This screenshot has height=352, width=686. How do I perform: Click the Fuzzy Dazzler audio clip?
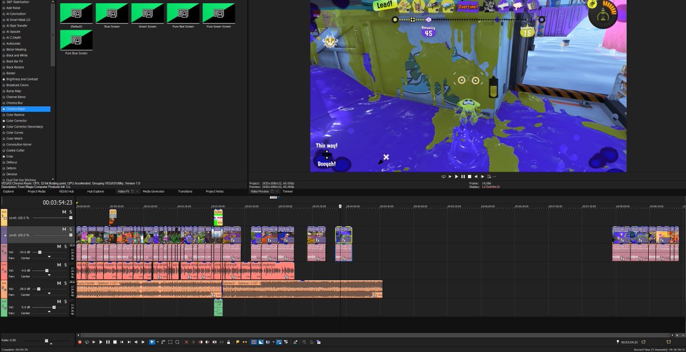[149, 290]
